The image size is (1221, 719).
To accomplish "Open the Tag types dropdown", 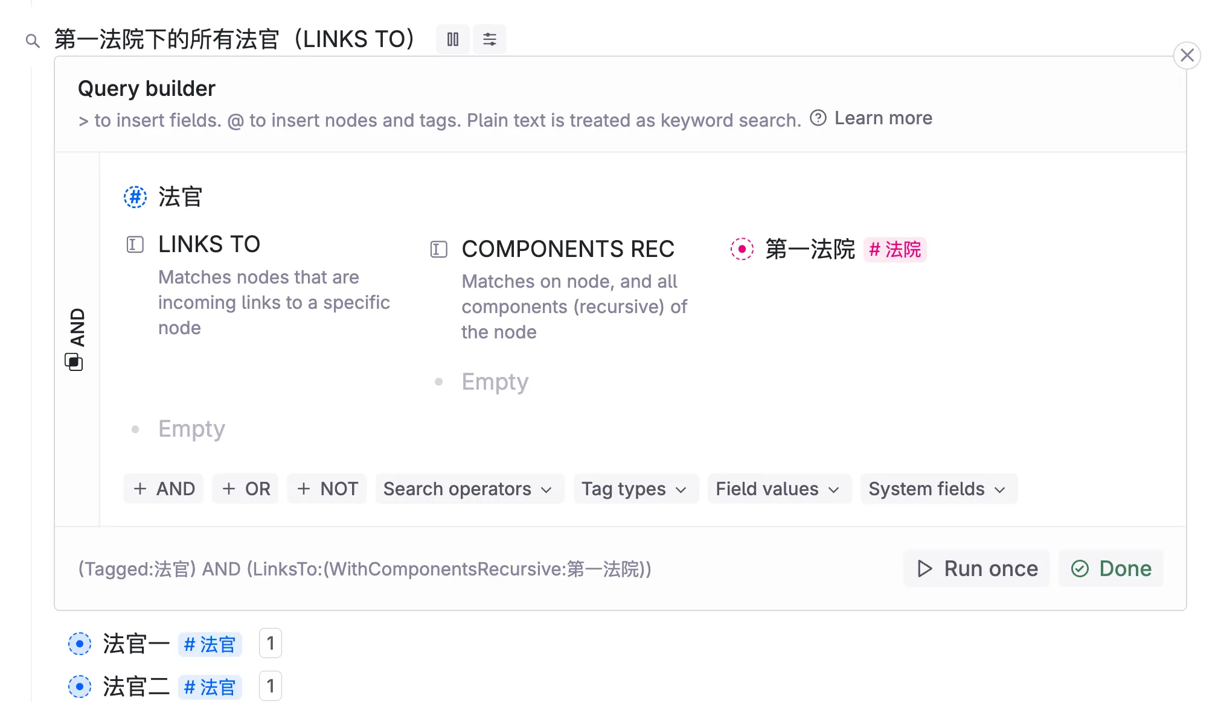I will [x=635, y=489].
